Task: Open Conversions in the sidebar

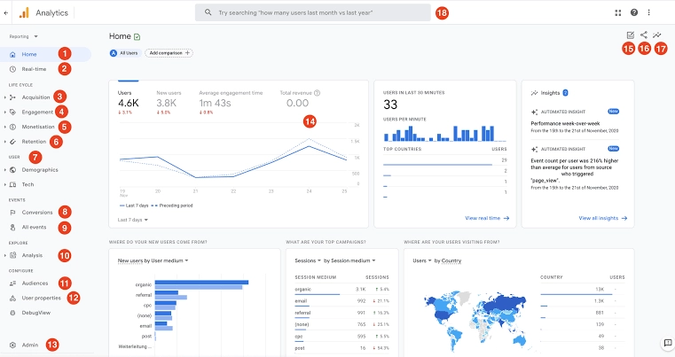Action: click(x=37, y=213)
